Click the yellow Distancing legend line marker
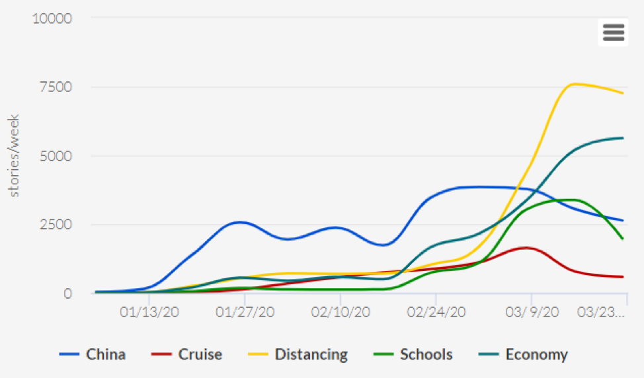The height and width of the screenshot is (378, 644). [259, 355]
